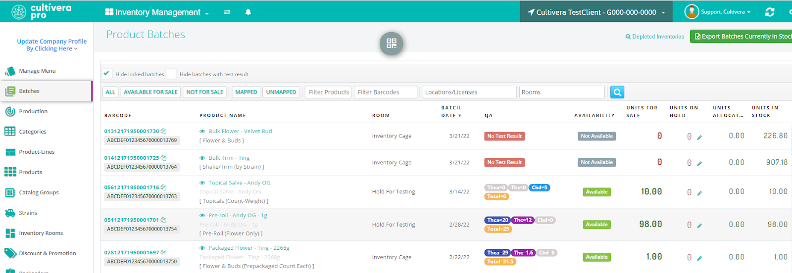
Task: Click Total=31.5 badge on Packaged Flower row
Action: [500, 262]
